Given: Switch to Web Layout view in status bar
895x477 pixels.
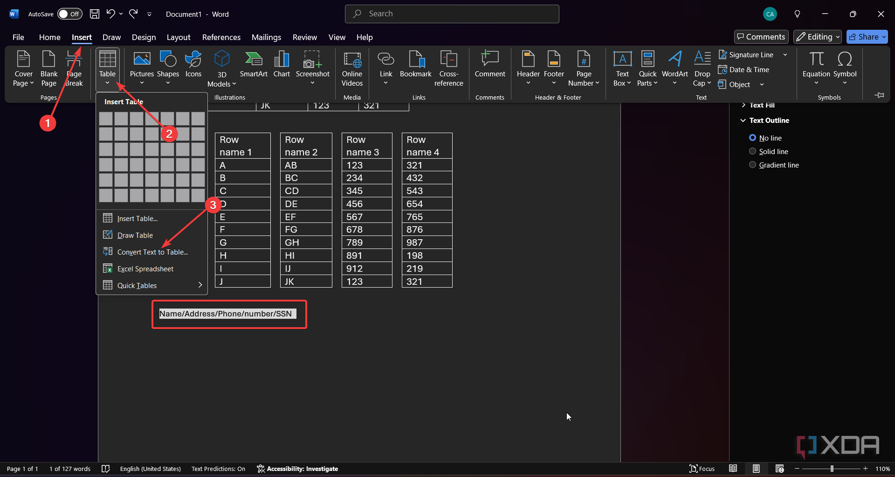Looking at the screenshot, I should 779,469.
